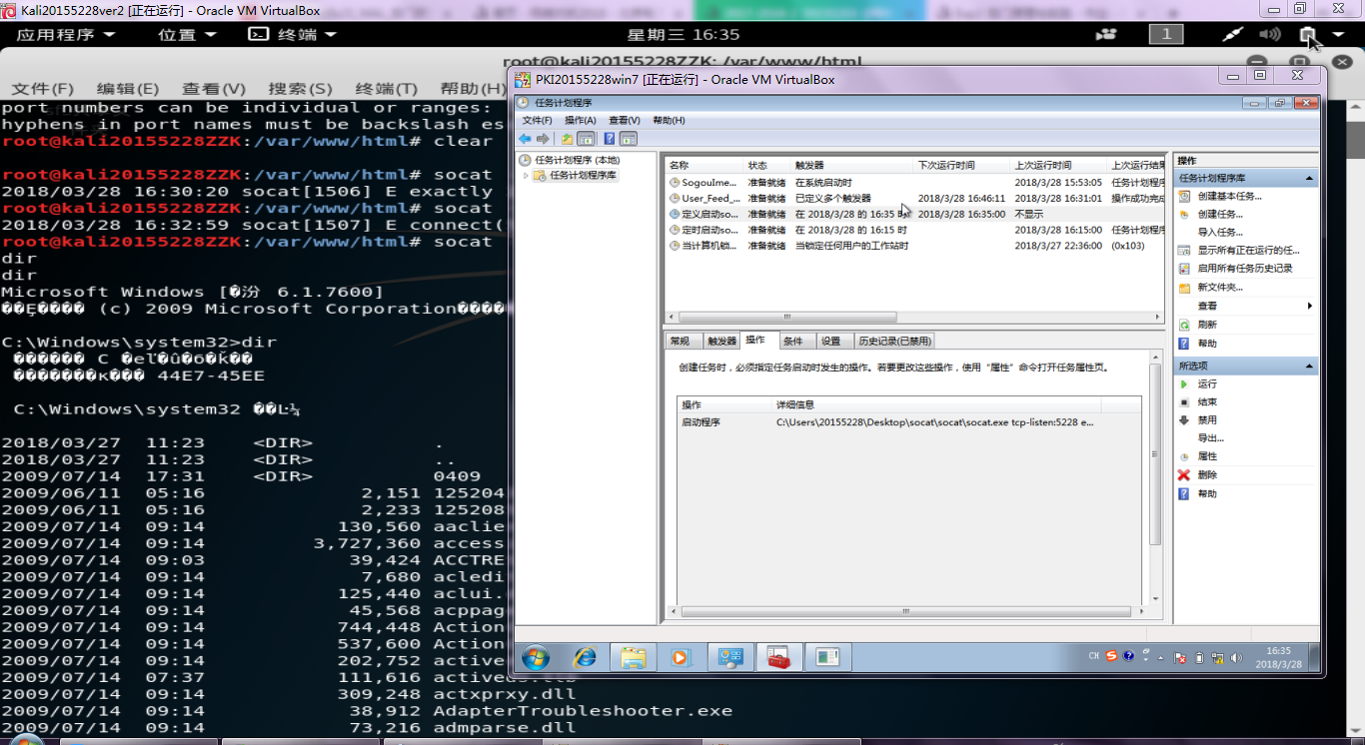Show hidden tray icons arrow
The image size is (1365, 745).
coord(1159,657)
